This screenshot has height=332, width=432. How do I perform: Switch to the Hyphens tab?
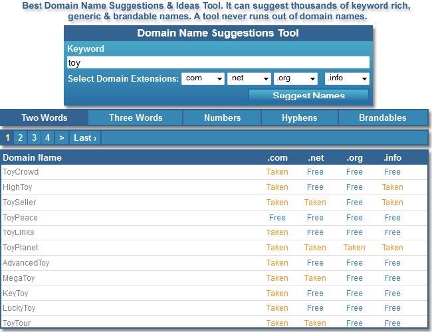pyautogui.click(x=300, y=118)
